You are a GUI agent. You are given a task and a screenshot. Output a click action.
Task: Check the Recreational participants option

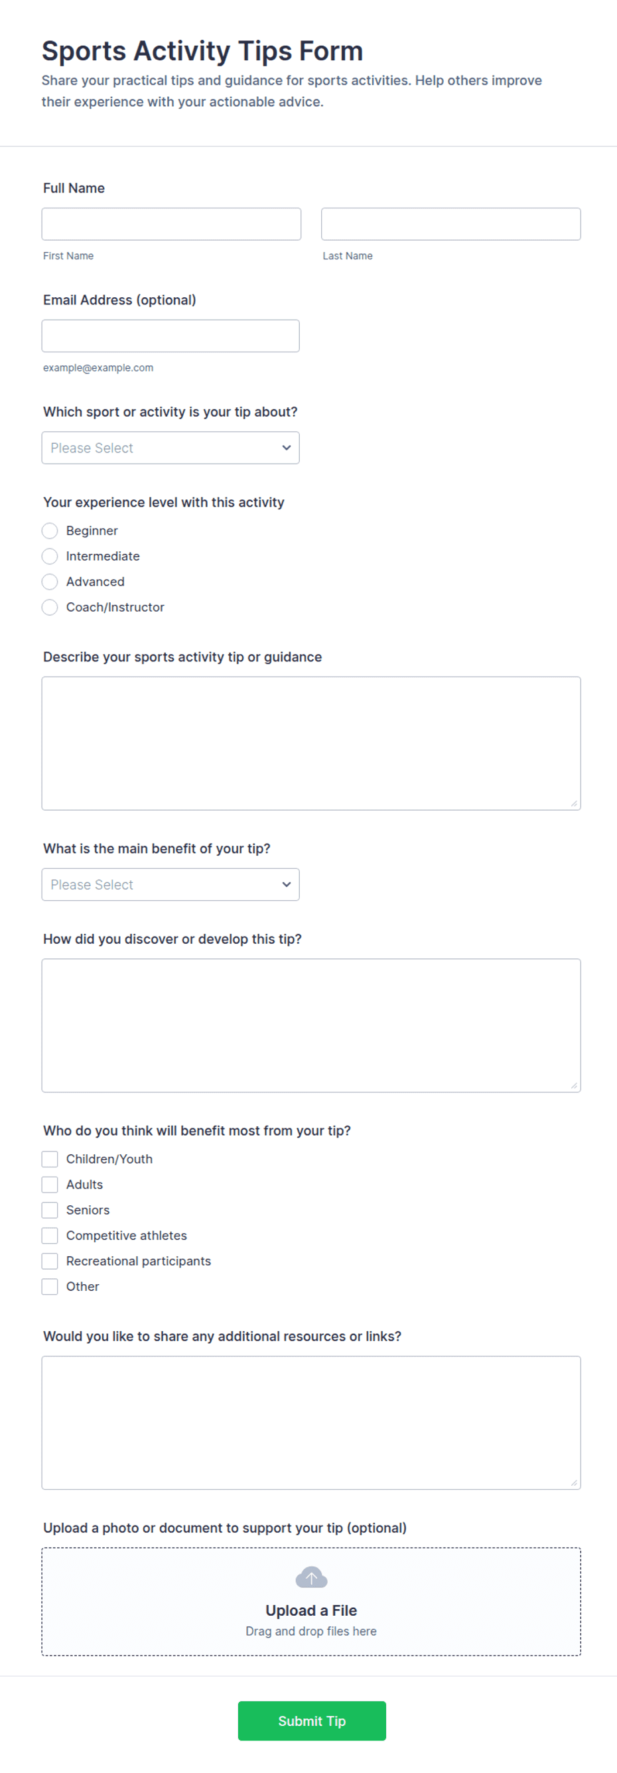(50, 1261)
